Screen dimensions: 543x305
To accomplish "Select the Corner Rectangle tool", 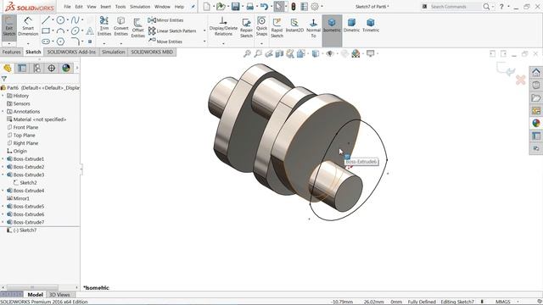I will pyautogui.click(x=46, y=31).
